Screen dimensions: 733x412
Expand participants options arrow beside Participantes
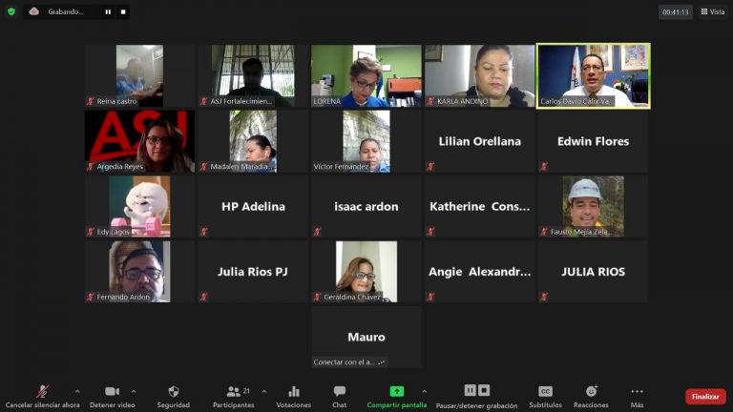tap(264, 391)
